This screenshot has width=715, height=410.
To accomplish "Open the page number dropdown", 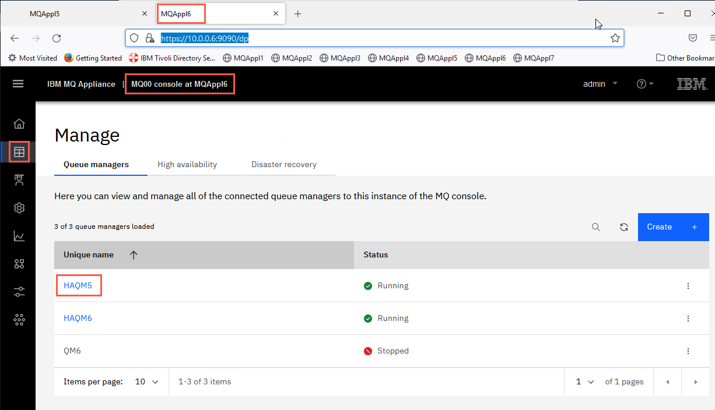I will [x=585, y=381].
